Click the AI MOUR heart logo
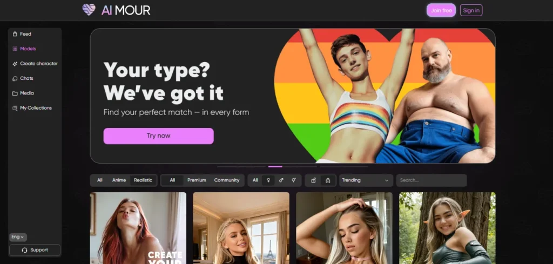This screenshot has width=553, height=264. pyautogui.click(x=89, y=10)
